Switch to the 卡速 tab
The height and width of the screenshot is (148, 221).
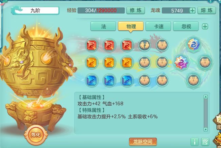pos(158,26)
